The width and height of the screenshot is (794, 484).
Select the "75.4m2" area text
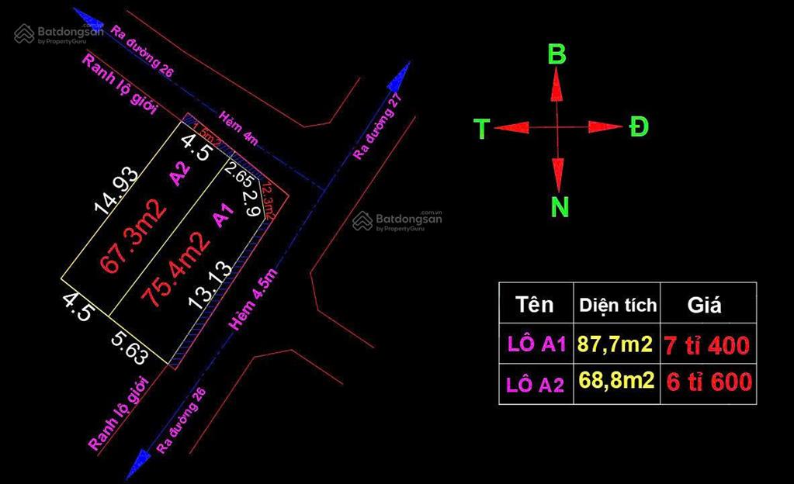coord(175,269)
